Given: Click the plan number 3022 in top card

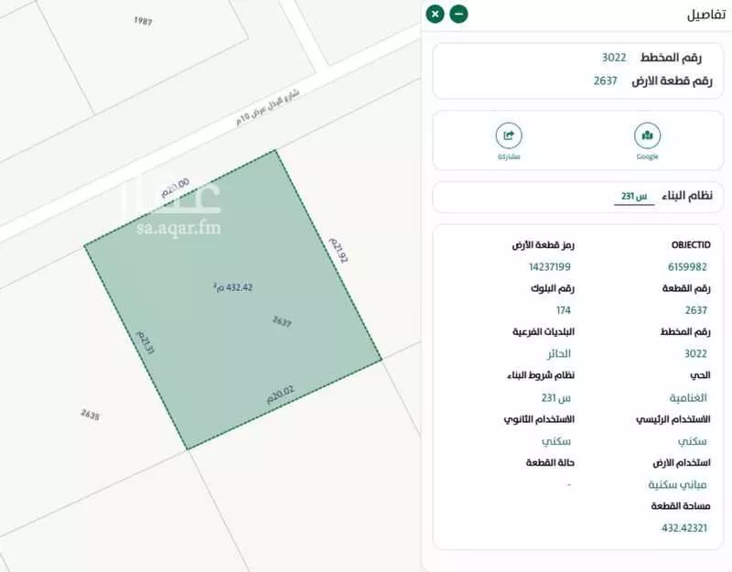Looking at the screenshot, I should [614, 57].
